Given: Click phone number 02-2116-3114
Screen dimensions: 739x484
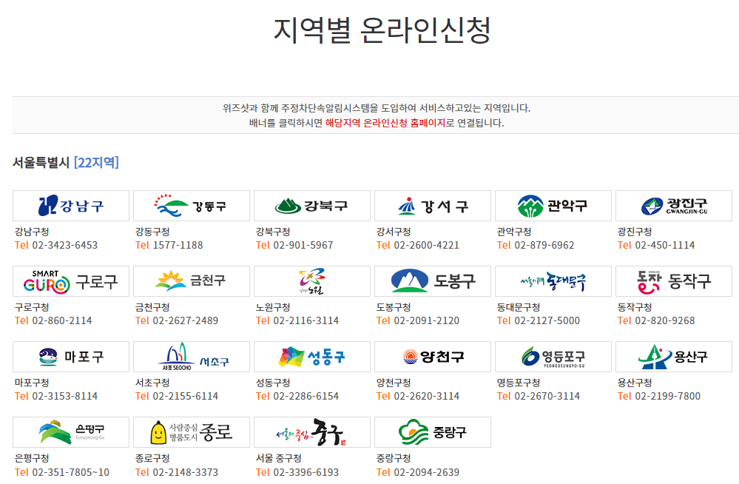Looking at the screenshot, I should (306, 320).
